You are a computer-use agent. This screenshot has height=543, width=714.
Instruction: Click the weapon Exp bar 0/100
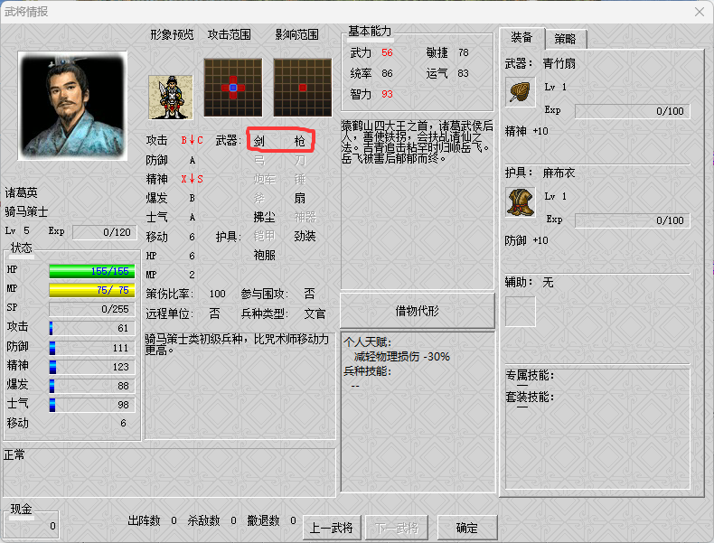tap(633, 111)
